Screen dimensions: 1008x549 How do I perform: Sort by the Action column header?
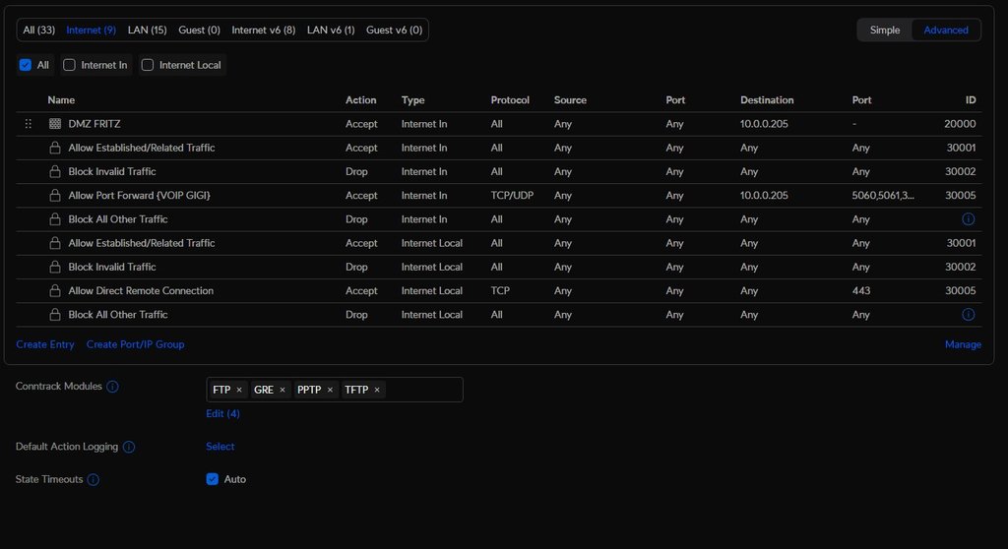pyautogui.click(x=360, y=99)
